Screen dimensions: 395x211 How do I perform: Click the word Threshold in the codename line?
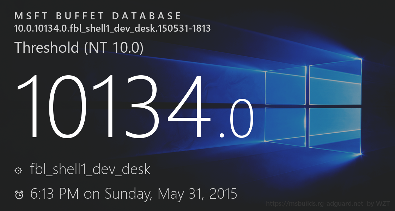point(47,48)
